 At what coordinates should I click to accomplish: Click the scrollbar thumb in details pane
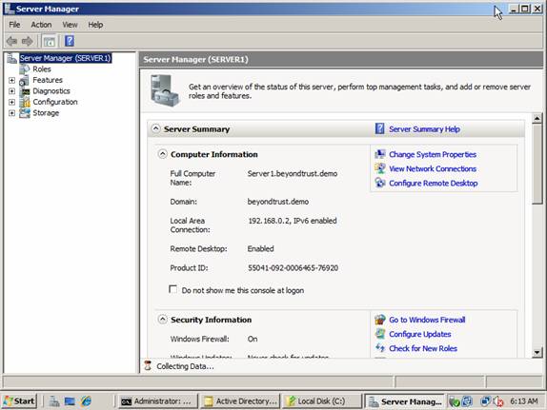click(537, 164)
